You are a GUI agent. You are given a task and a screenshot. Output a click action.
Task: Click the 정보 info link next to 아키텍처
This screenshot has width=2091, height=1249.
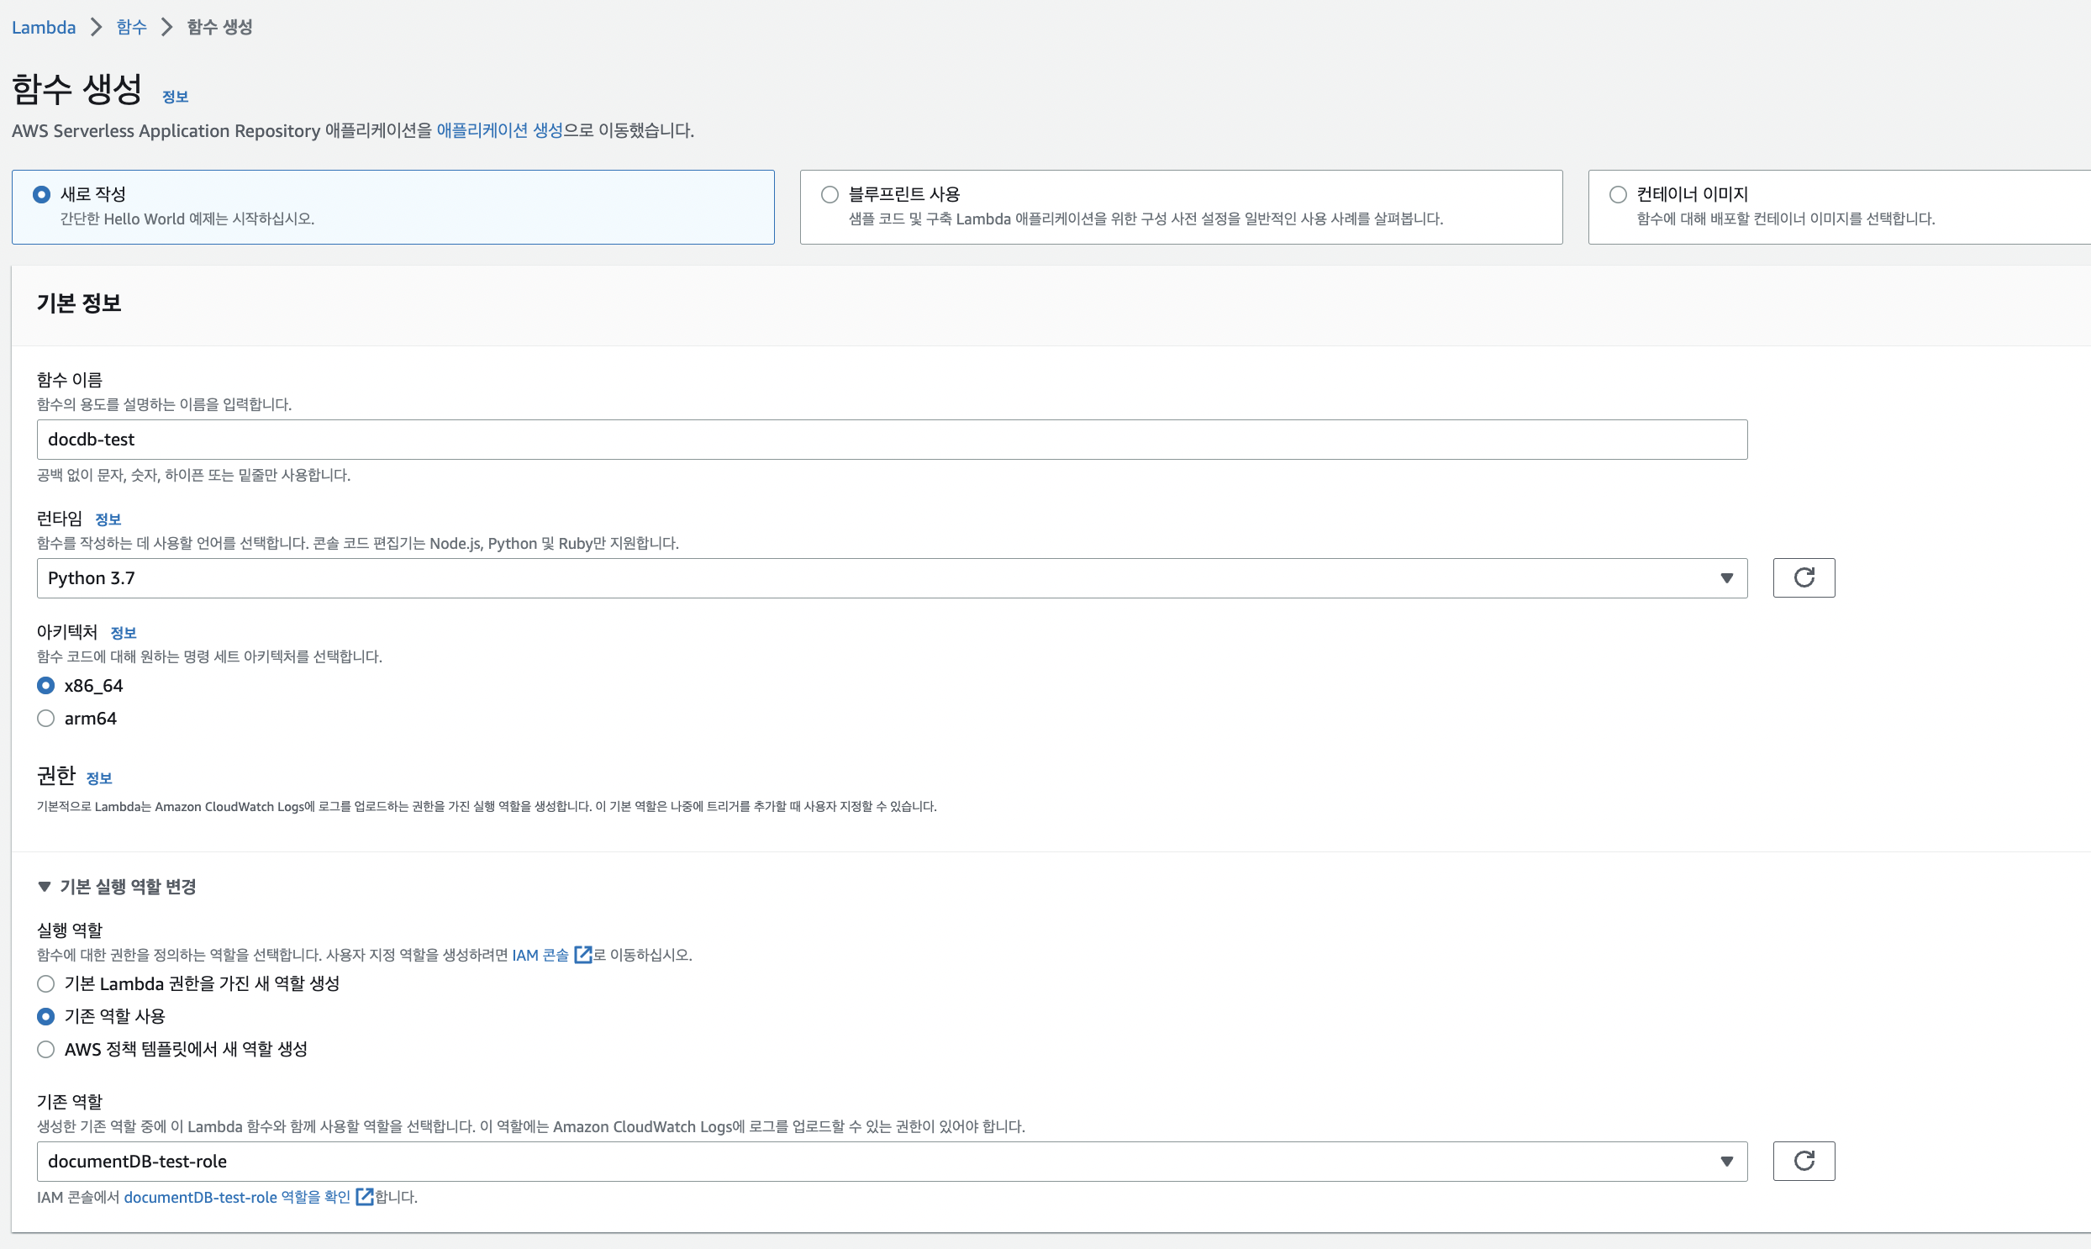coord(123,633)
